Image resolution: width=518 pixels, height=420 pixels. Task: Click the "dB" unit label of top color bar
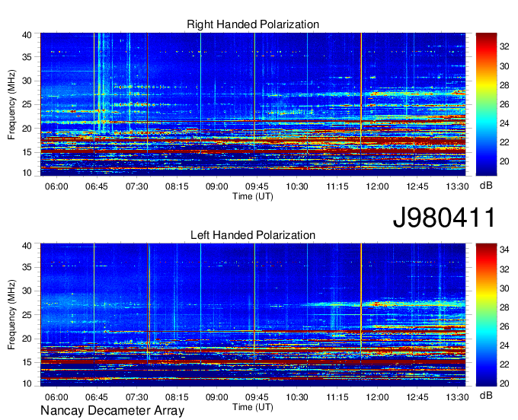[486, 186]
